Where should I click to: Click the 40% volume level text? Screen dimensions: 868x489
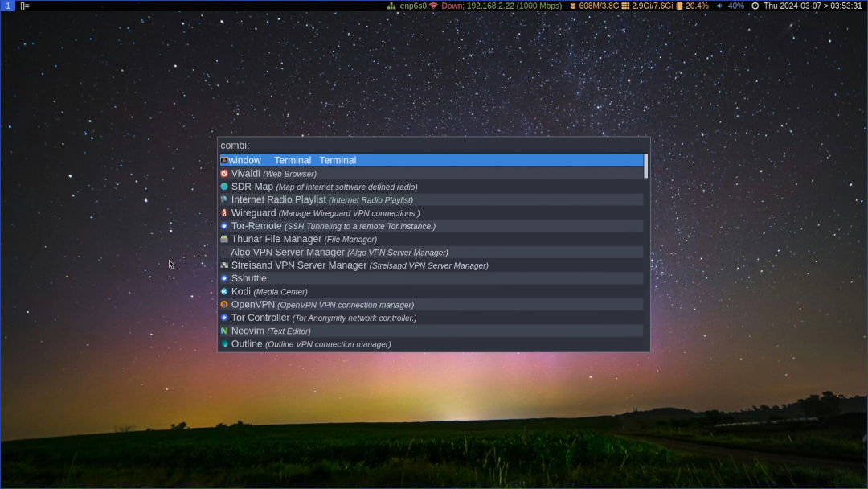coord(735,6)
